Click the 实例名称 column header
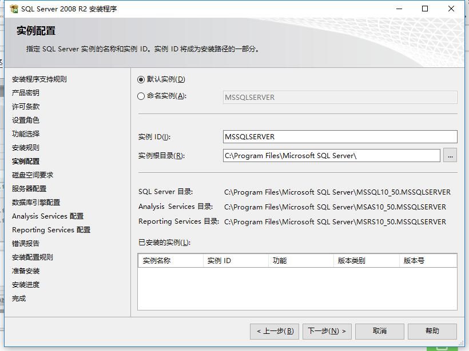This screenshot has width=469, height=351. pos(170,261)
